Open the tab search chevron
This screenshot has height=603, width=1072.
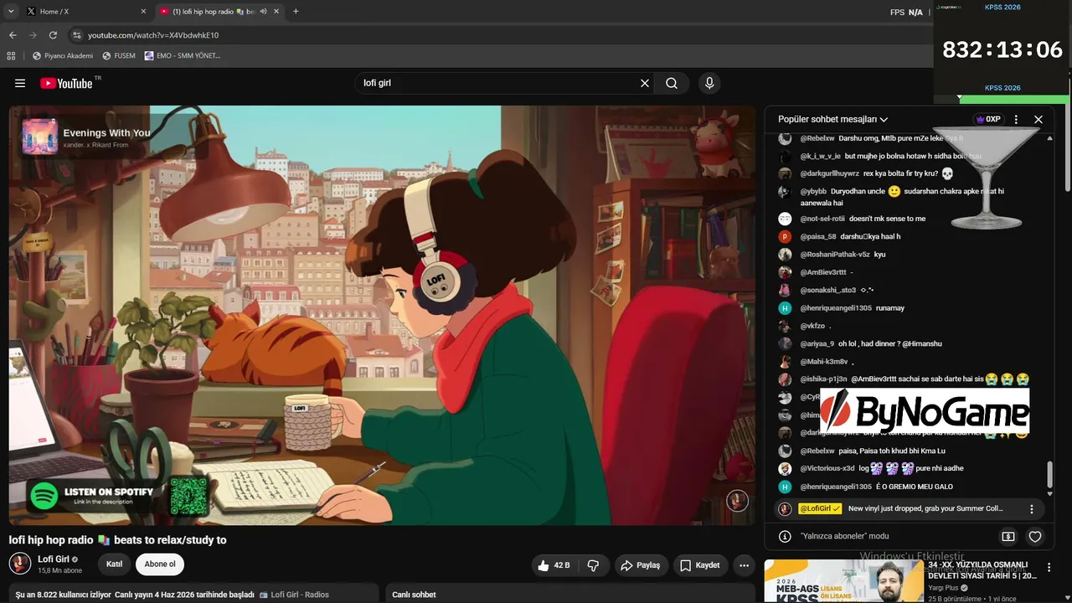tap(11, 12)
